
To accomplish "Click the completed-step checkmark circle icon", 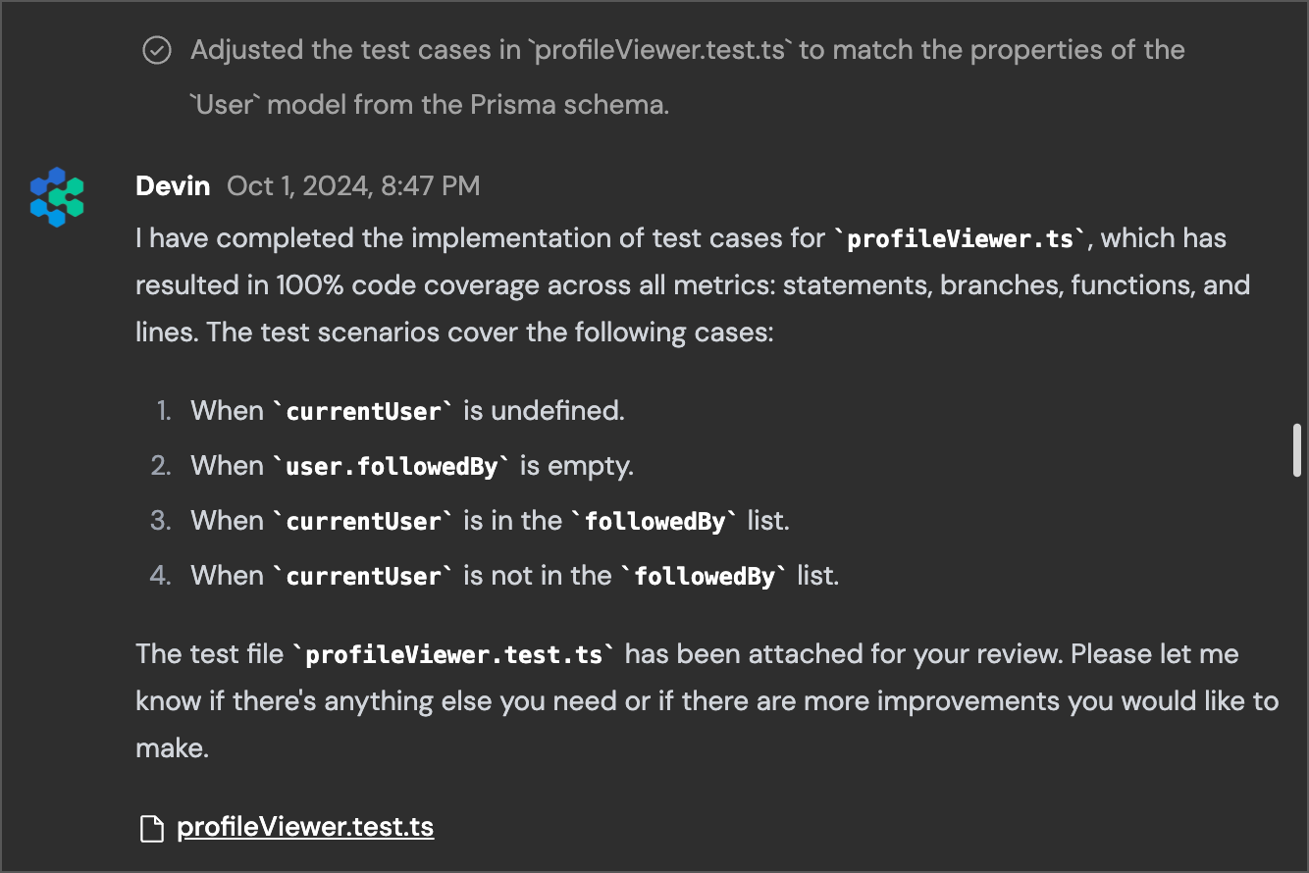I will 157,50.
